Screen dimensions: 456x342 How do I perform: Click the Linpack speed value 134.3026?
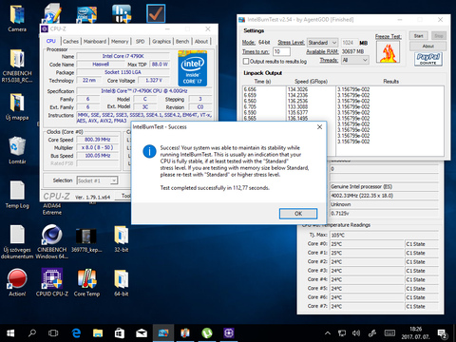point(297,89)
